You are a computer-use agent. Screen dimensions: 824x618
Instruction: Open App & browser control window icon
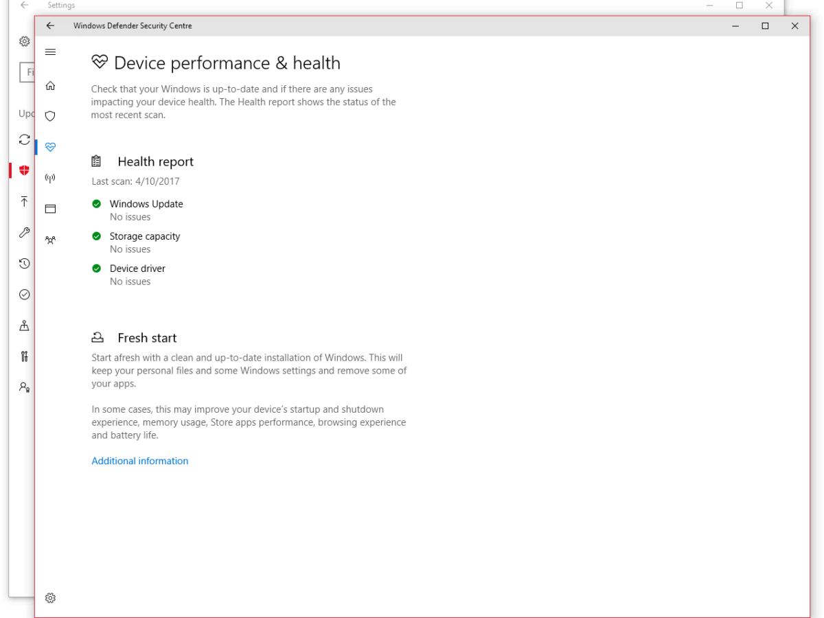click(50, 209)
